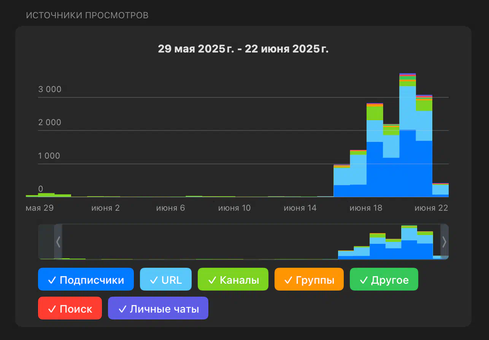
Task: Toggle the URL series filter
Action: [x=165, y=280]
